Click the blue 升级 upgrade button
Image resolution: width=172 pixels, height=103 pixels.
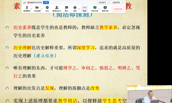[x=46, y=3]
